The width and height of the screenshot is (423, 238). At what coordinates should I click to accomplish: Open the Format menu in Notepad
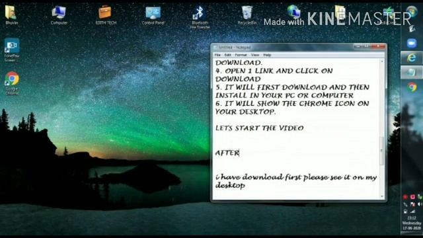point(241,55)
